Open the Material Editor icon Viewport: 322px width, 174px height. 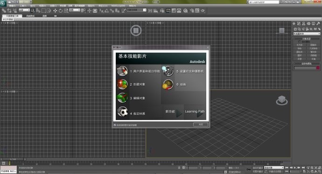tap(185, 11)
